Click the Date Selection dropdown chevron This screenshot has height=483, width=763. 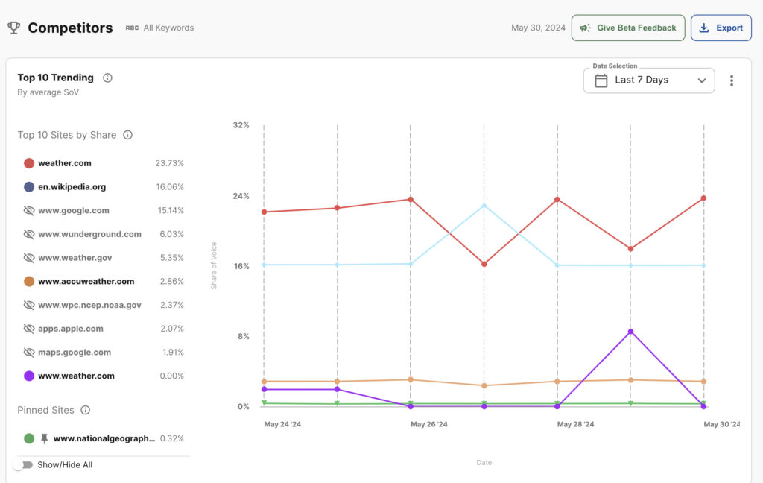click(701, 80)
